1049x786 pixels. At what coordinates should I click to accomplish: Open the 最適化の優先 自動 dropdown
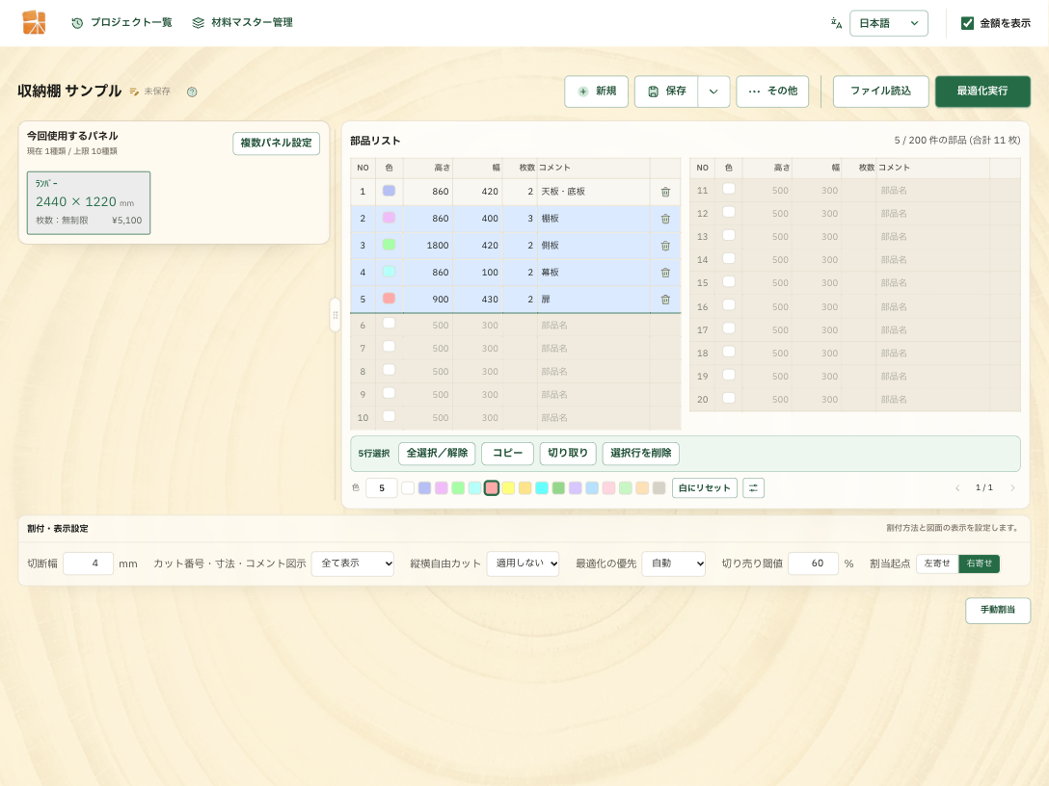click(x=674, y=563)
